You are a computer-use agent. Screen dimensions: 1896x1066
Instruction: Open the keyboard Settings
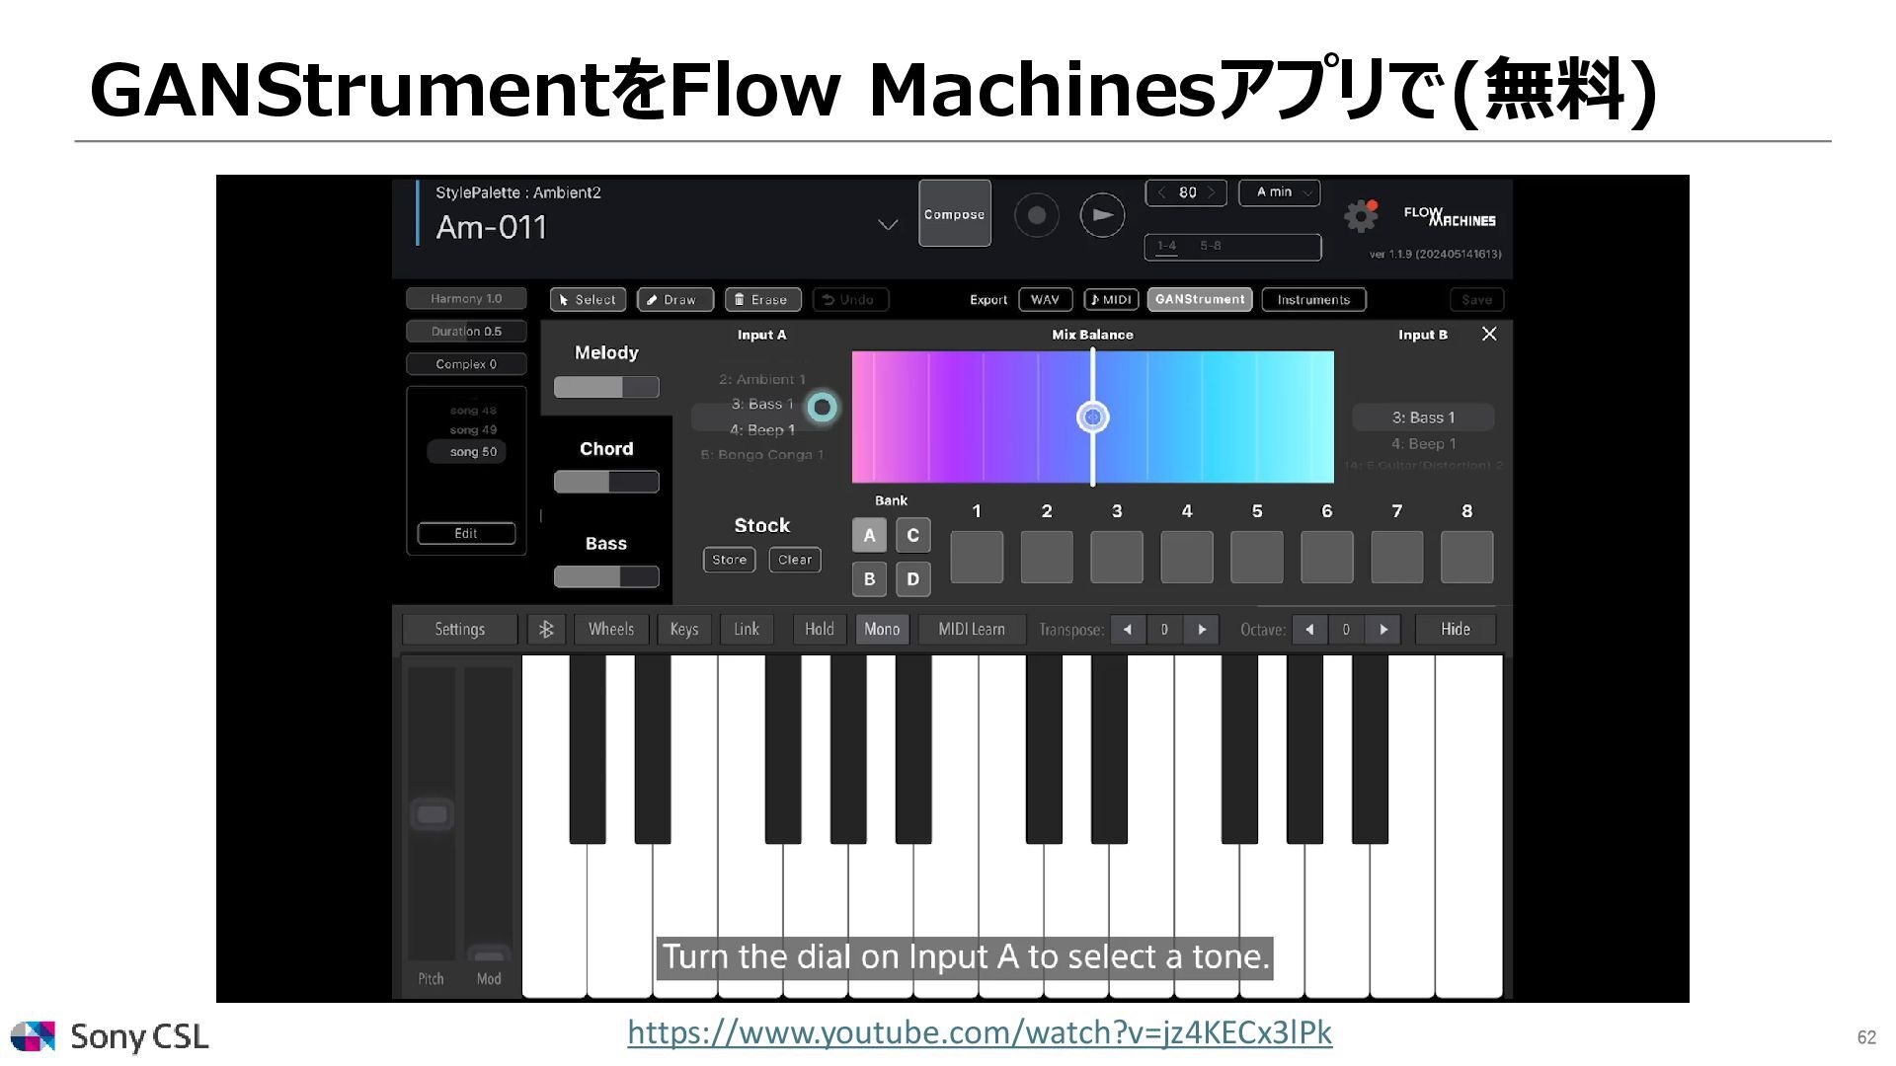tap(459, 629)
